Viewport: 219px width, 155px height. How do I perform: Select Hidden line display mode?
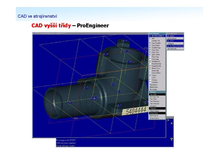[157, 87]
